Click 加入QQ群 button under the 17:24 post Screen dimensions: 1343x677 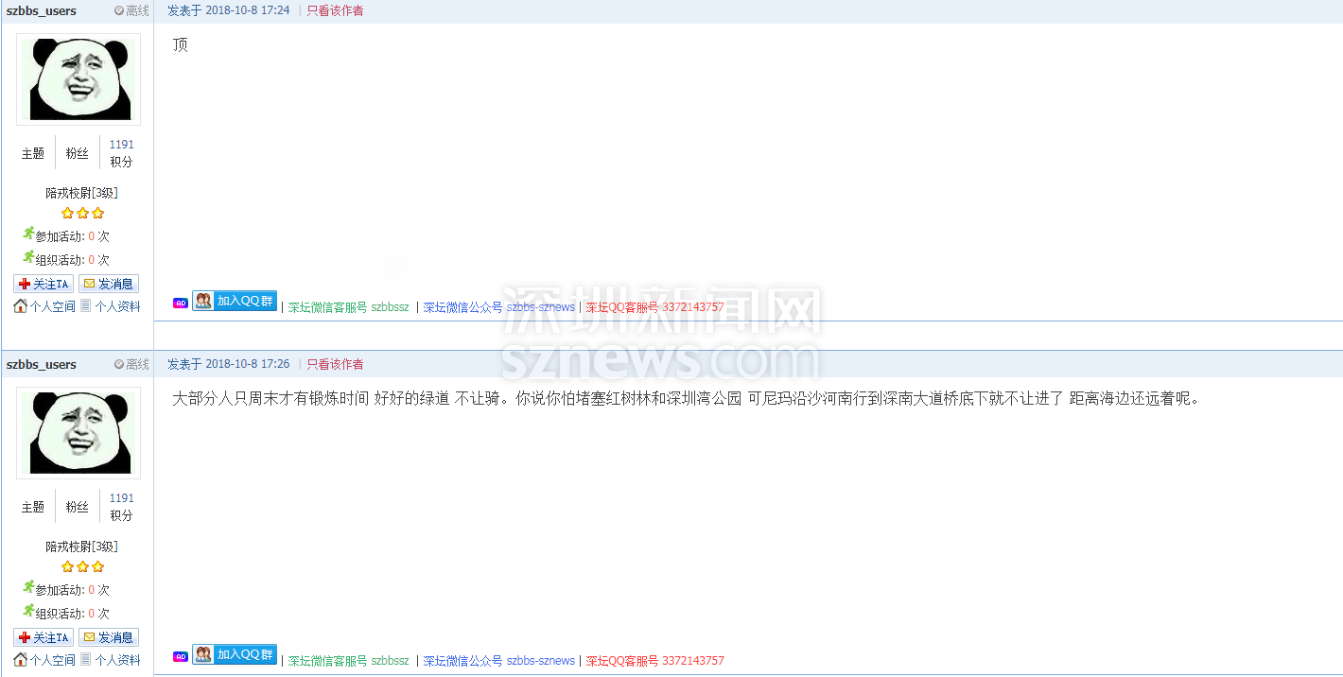[235, 301]
